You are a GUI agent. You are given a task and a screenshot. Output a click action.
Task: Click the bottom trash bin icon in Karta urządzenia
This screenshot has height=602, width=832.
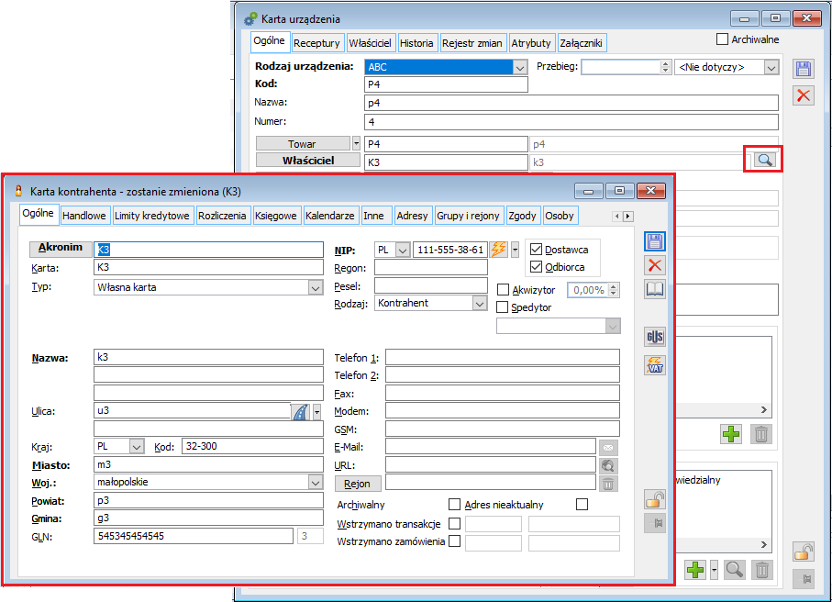click(762, 570)
